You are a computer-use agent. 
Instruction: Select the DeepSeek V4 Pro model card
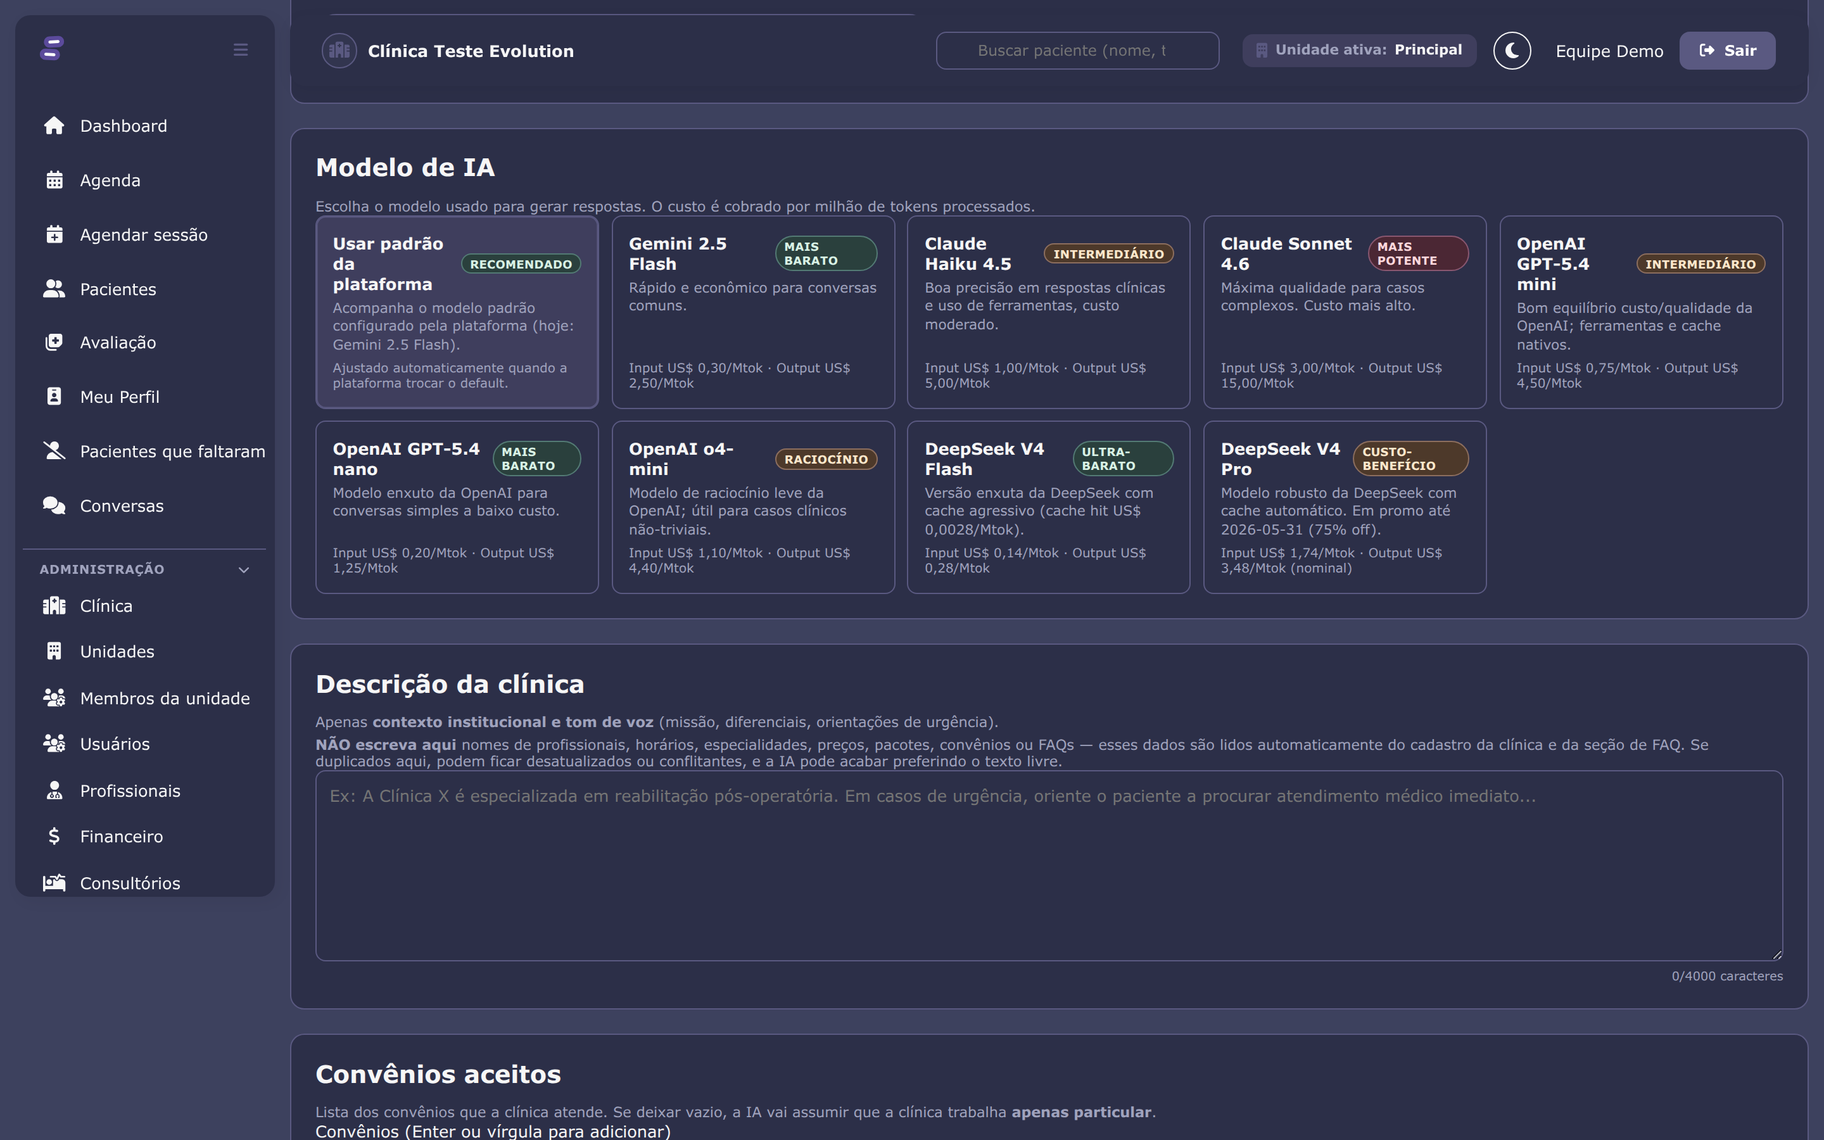click(1345, 507)
